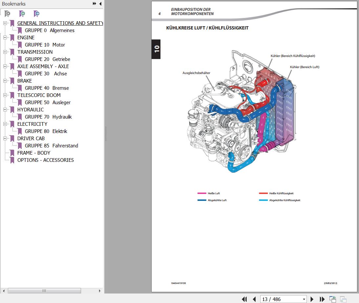This screenshot has height=303, width=359.
Task: Collapse the Bookmarks panel with left arrow
Action: point(100,4)
